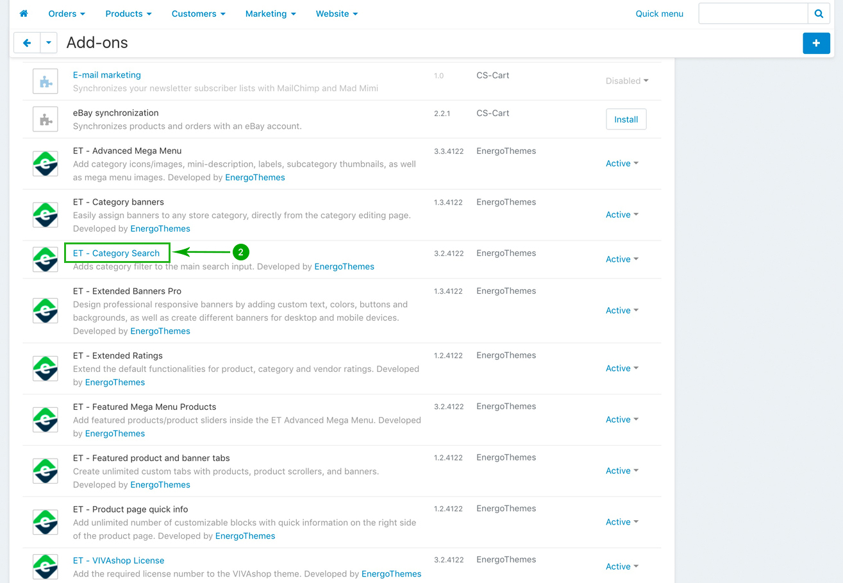Click the ET - Category banners logo
This screenshot has width=843, height=583.
[46, 215]
